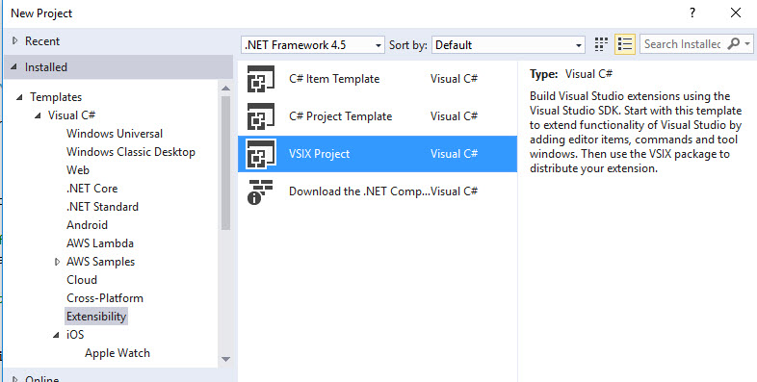This screenshot has width=757, height=382.
Task: Click the C# Project Template icon
Action: pyautogui.click(x=261, y=116)
